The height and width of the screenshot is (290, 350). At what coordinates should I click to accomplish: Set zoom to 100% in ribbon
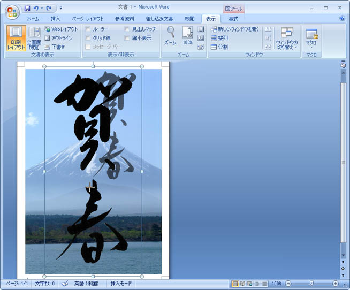(188, 35)
